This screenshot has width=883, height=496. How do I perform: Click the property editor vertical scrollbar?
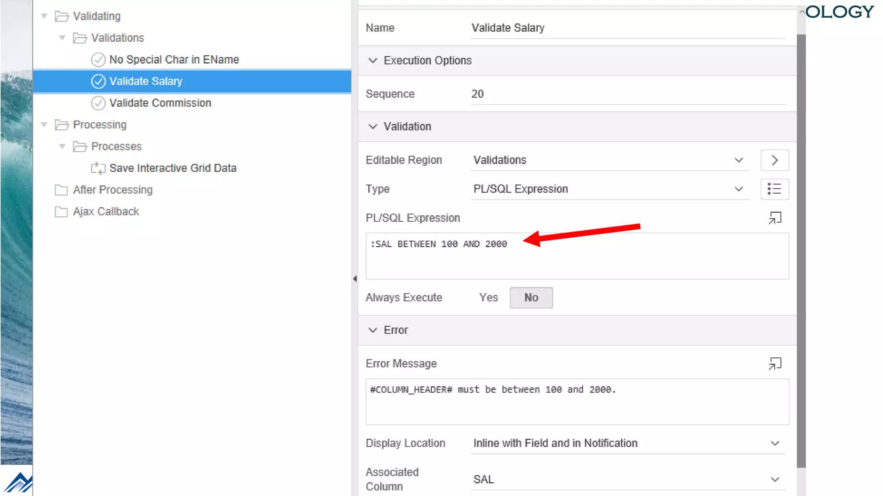801,250
